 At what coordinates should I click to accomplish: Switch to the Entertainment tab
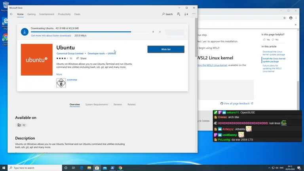[47, 14]
